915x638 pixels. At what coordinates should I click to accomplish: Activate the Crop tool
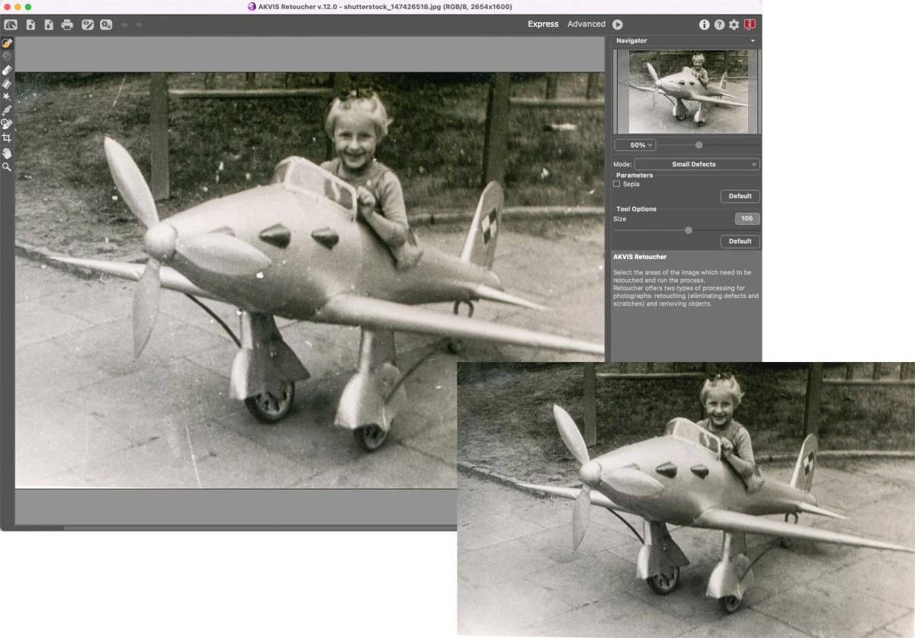[x=7, y=138]
